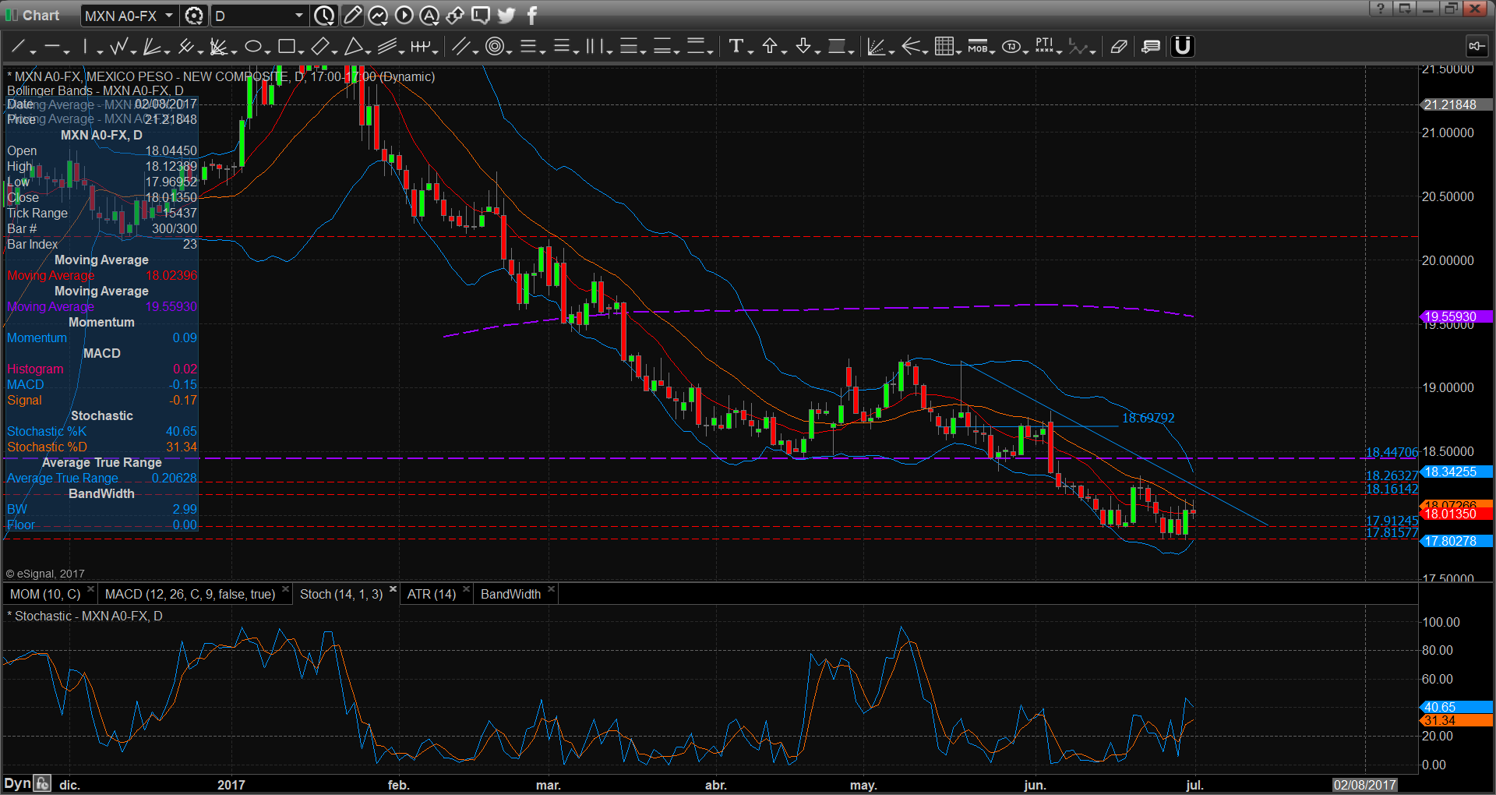Switch to the MOM (10, C) tab
Screen dimensions: 1496x795
[x=45, y=594]
